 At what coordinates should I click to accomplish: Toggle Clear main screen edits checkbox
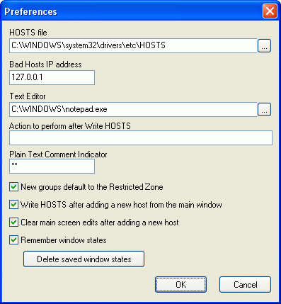pyautogui.click(x=13, y=223)
